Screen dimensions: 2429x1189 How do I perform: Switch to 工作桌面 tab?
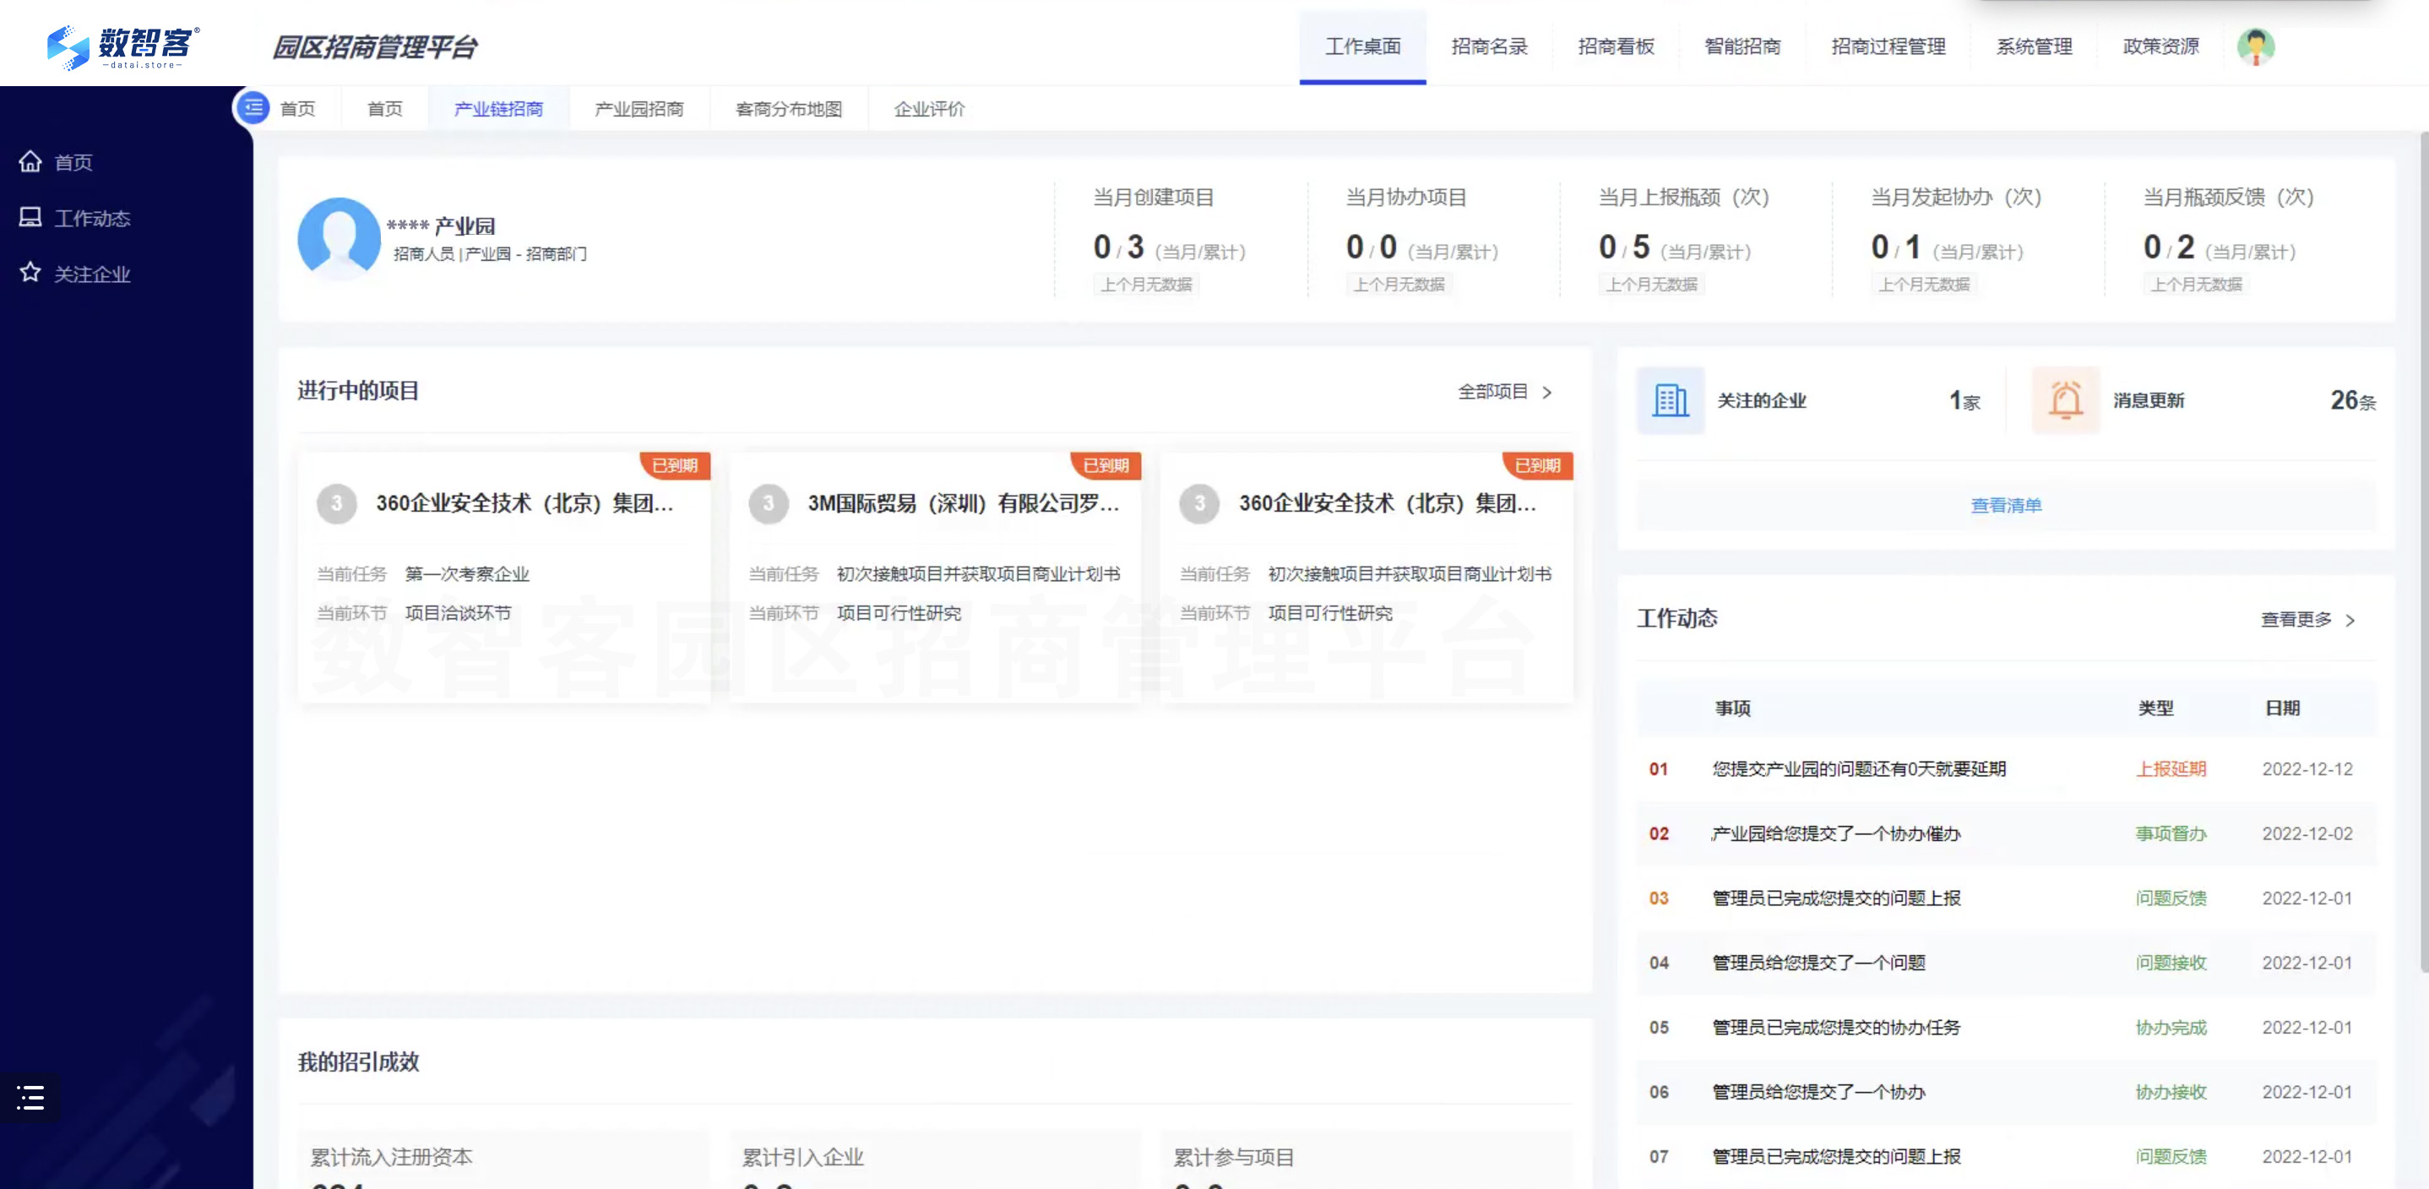tap(1362, 46)
